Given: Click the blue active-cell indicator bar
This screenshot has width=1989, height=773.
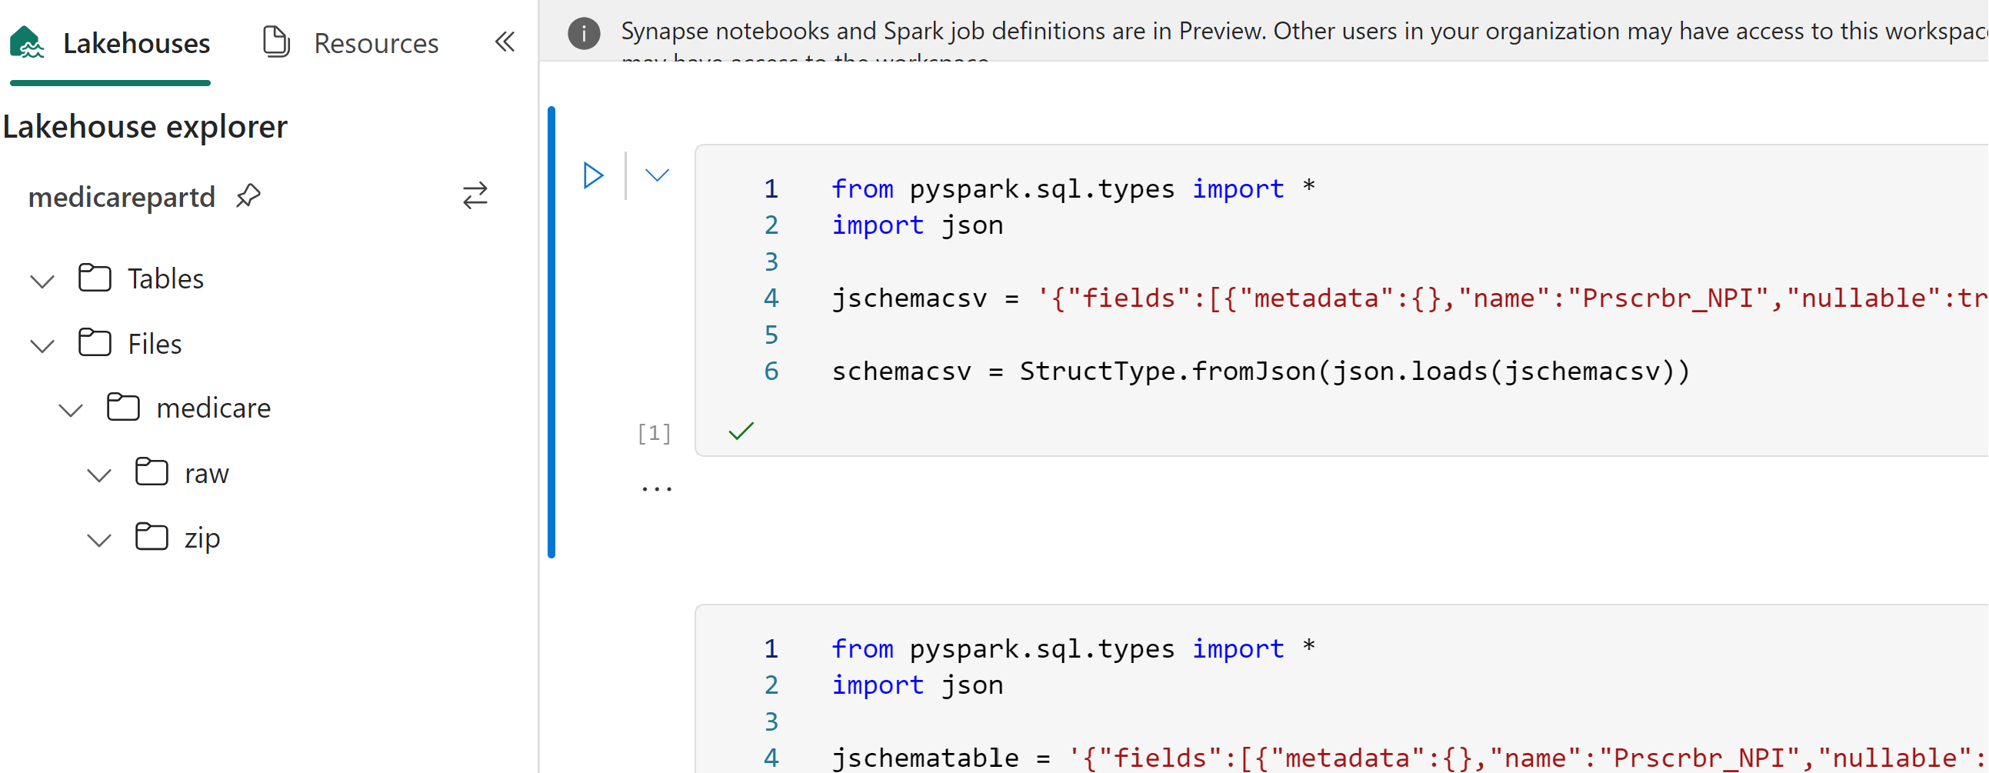Looking at the screenshot, I should click(551, 332).
